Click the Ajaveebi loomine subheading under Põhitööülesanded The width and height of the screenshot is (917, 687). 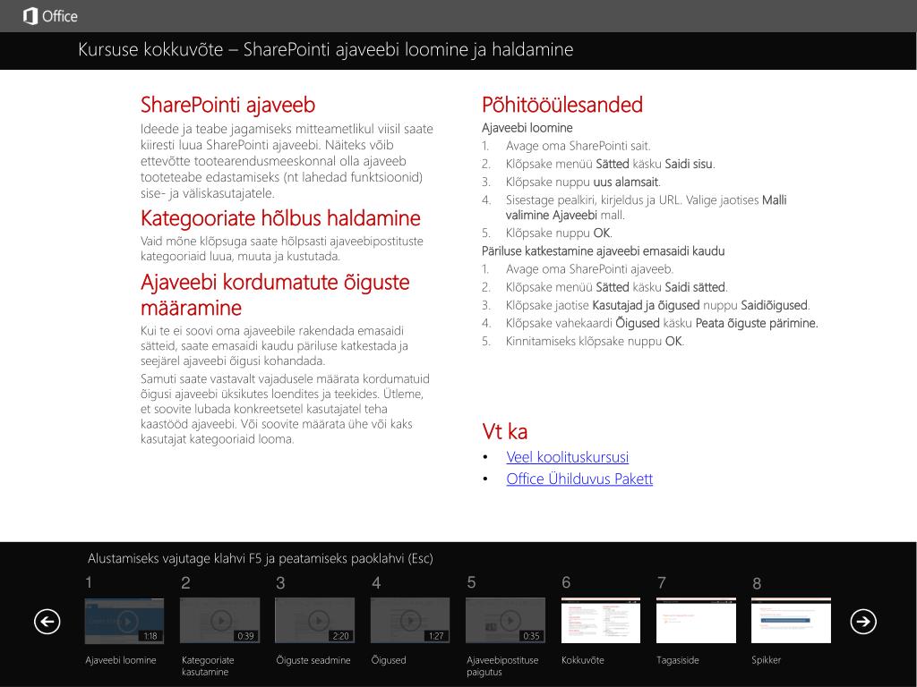[x=527, y=127]
